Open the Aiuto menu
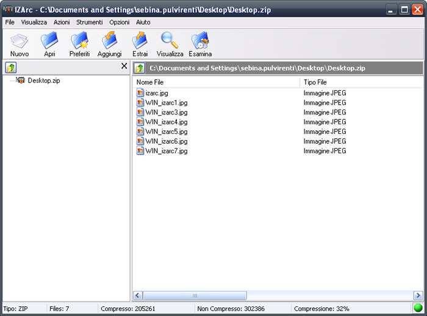The image size is (427, 316). point(143,22)
